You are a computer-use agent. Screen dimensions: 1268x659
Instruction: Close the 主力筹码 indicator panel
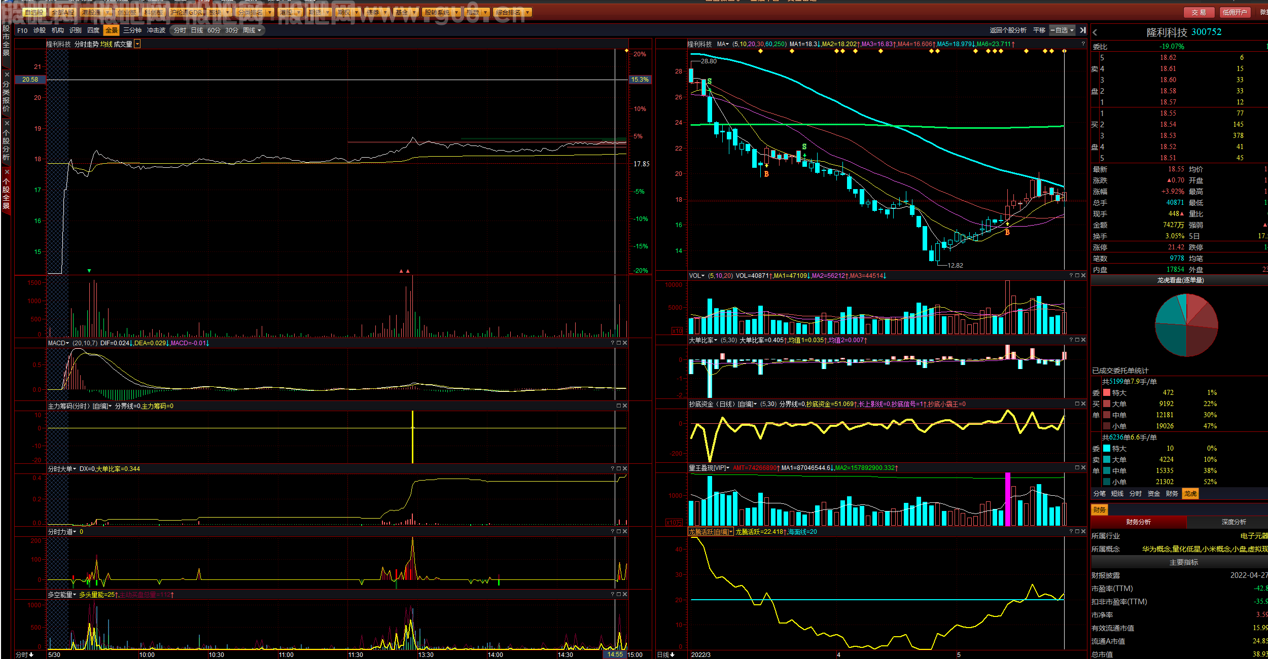[x=625, y=406]
